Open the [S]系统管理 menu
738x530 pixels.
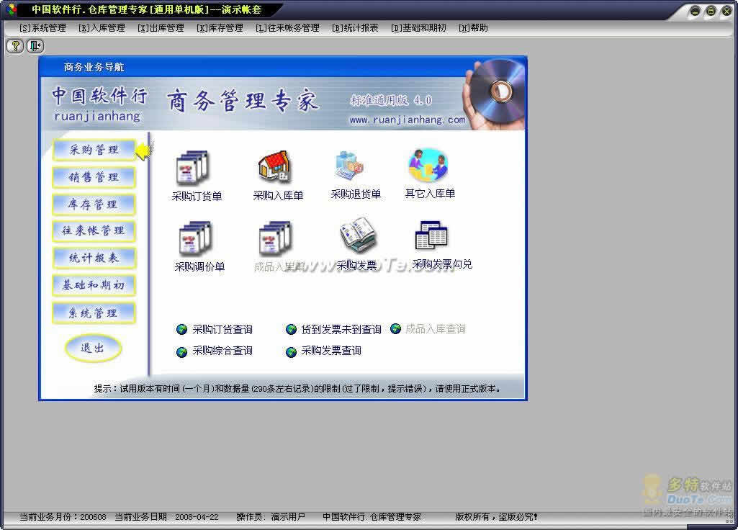tap(42, 28)
